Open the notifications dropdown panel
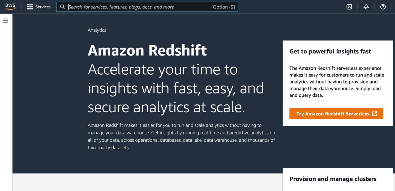Screen dimensions: 395x191 (x=366, y=7)
